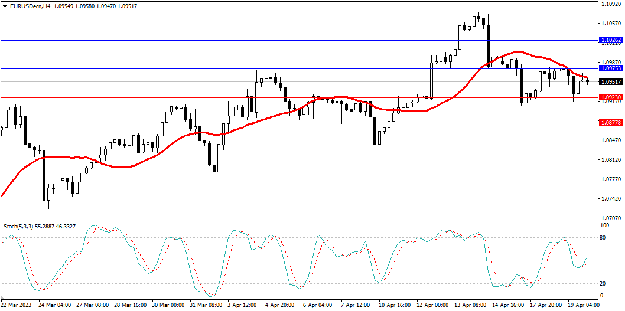Click the 1.10920 price scale value

tap(611, 4)
